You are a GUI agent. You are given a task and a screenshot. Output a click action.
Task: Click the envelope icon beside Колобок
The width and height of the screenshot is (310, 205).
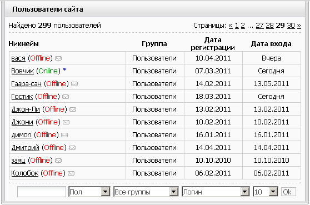[x=71, y=173]
